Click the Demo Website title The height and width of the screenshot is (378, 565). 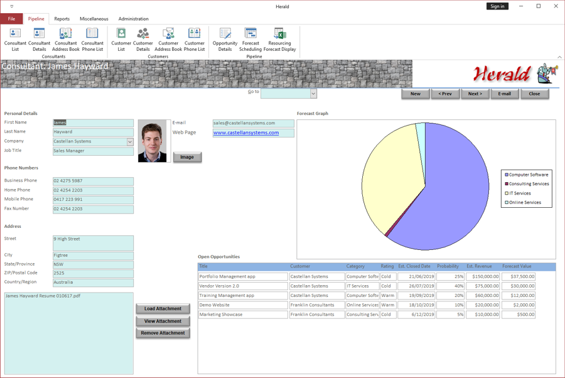243,305
